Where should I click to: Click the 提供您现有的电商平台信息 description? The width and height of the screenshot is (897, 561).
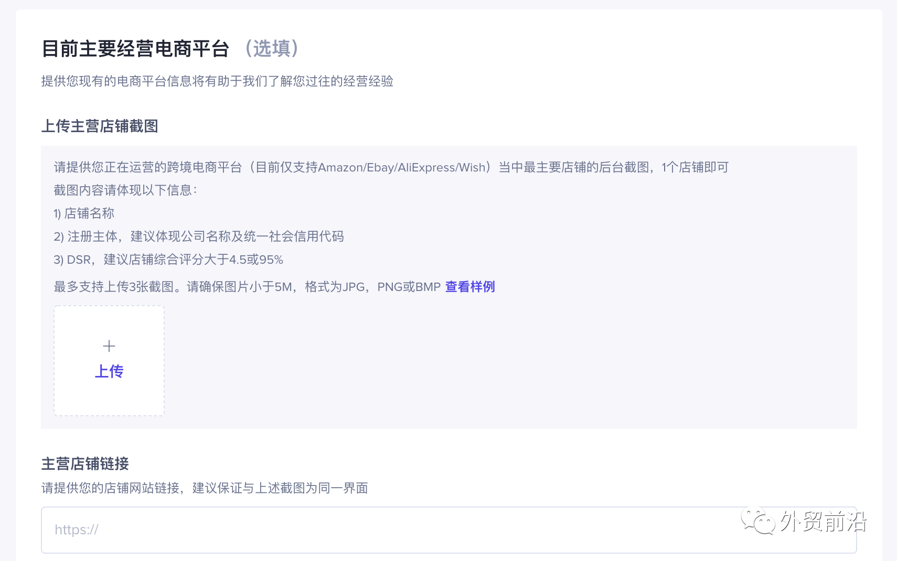click(x=217, y=81)
